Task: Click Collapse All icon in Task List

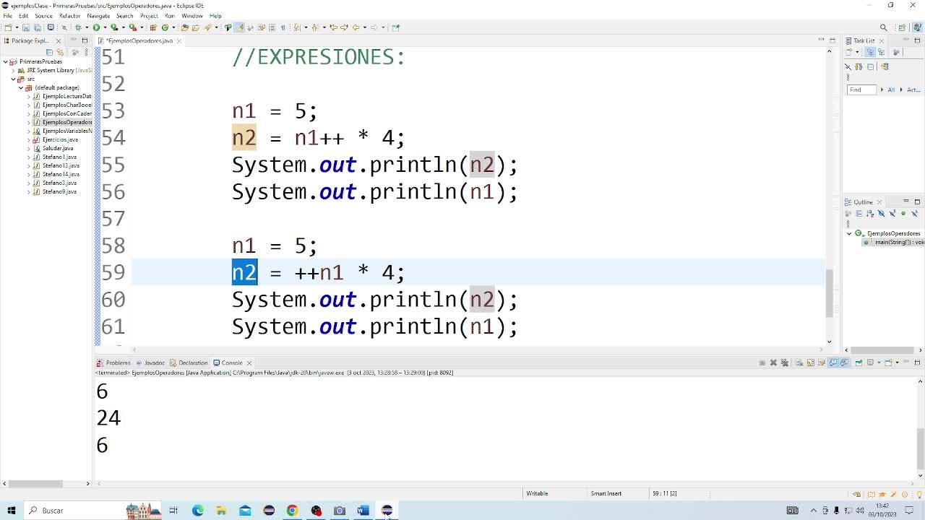Action: 871,66
